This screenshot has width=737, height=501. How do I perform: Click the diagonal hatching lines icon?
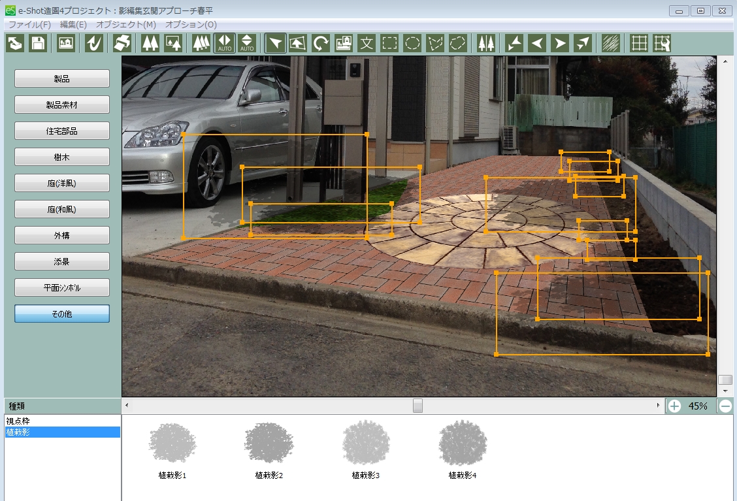click(x=610, y=43)
